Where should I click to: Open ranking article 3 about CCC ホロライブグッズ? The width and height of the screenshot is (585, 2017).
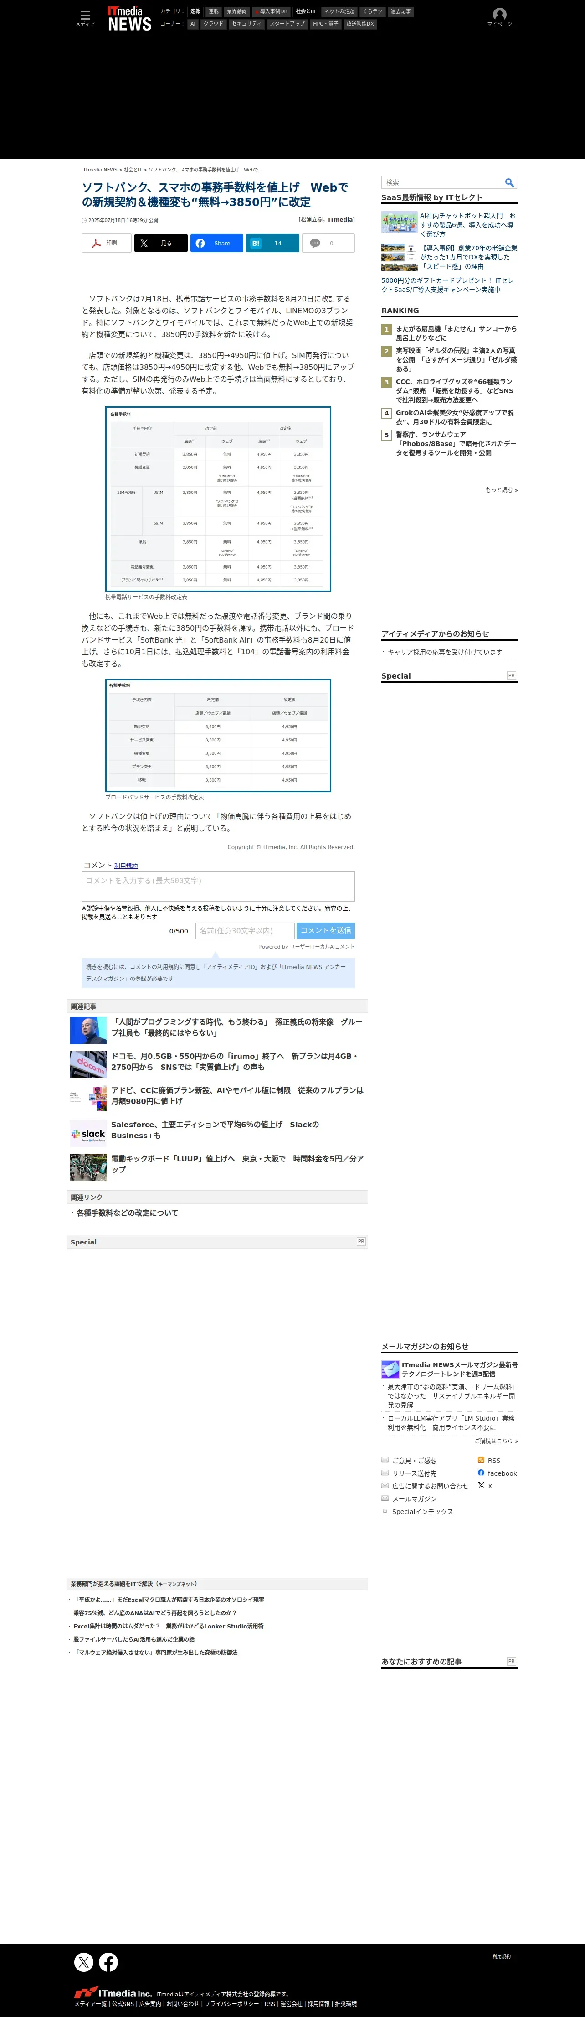456,391
